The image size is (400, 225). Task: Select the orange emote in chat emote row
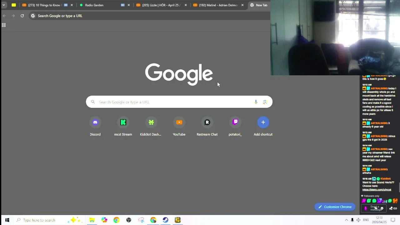click(395, 201)
